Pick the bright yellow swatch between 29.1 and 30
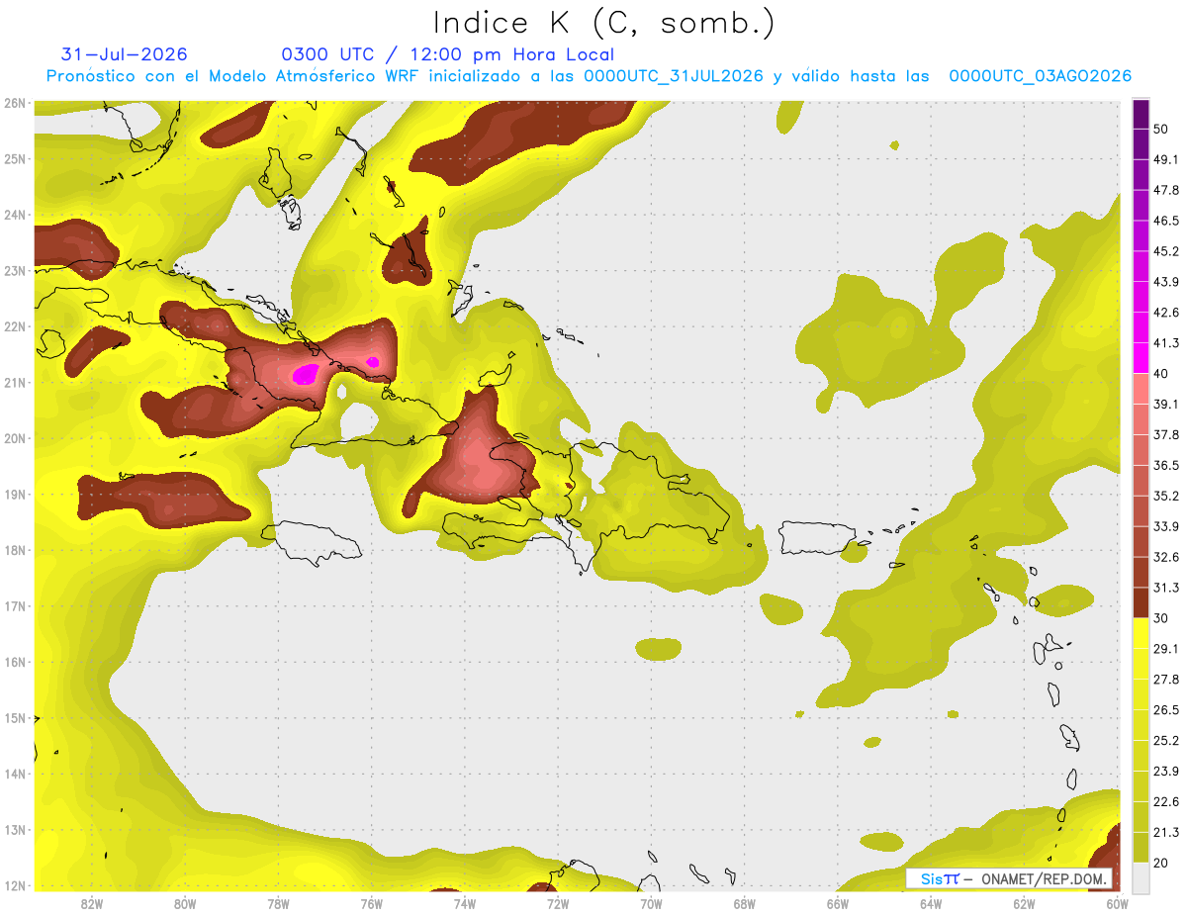This screenshot has width=1187, height=917. click(x=1141, y=633)
